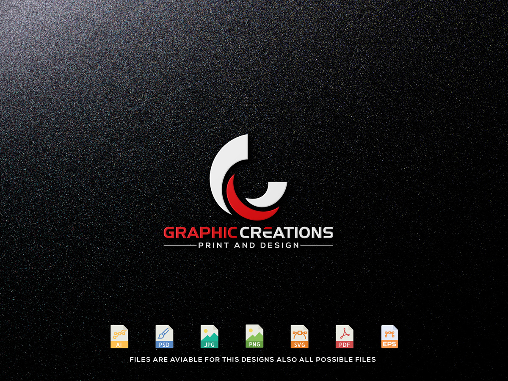Click the 'FILES ARE AVIABLE FOR THIS DESIGNS' caption
Viewport: 508px width, 381px height.
click(253, 359)
